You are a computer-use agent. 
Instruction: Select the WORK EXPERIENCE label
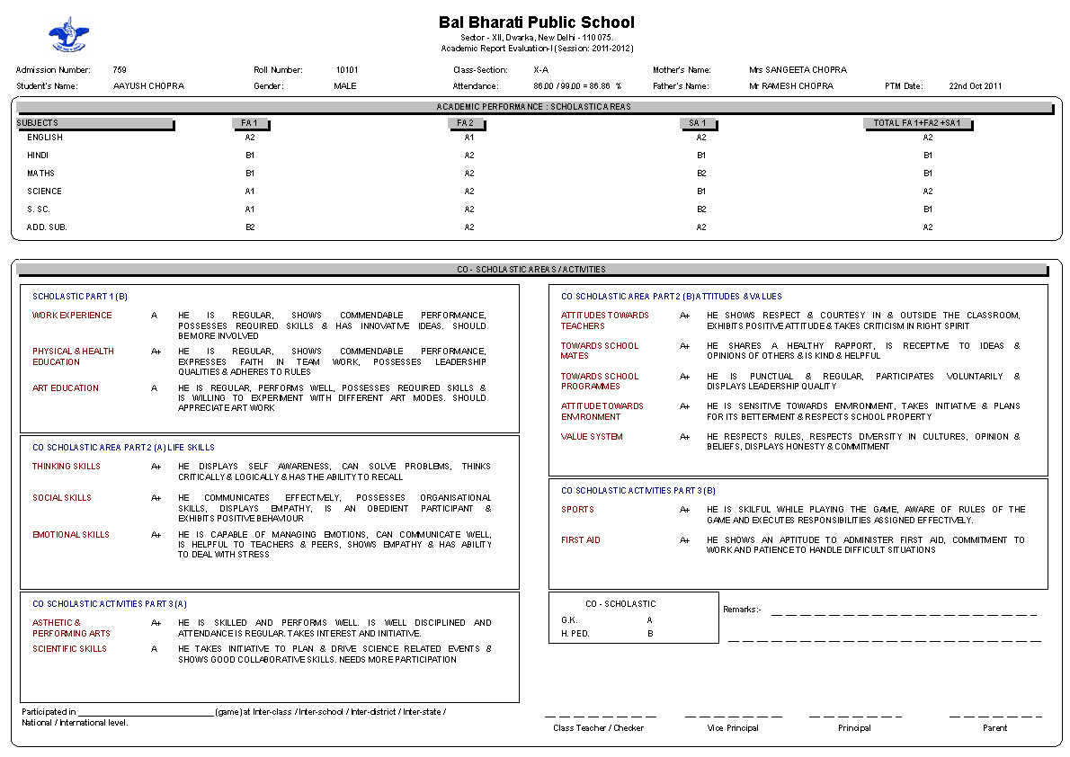click(x=72, y=316)
